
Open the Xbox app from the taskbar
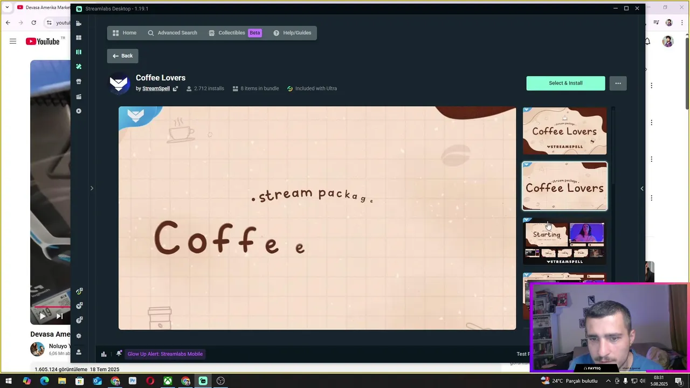(168, 381)
